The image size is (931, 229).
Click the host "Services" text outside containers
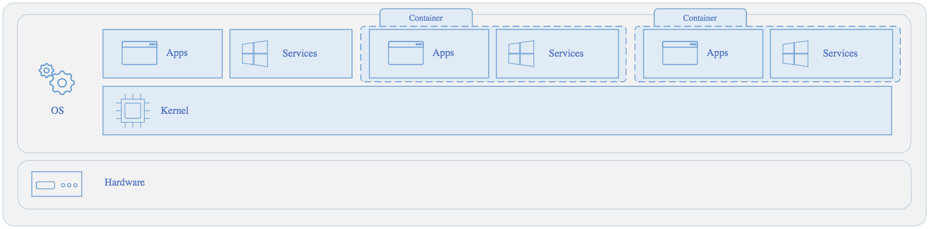300,53
